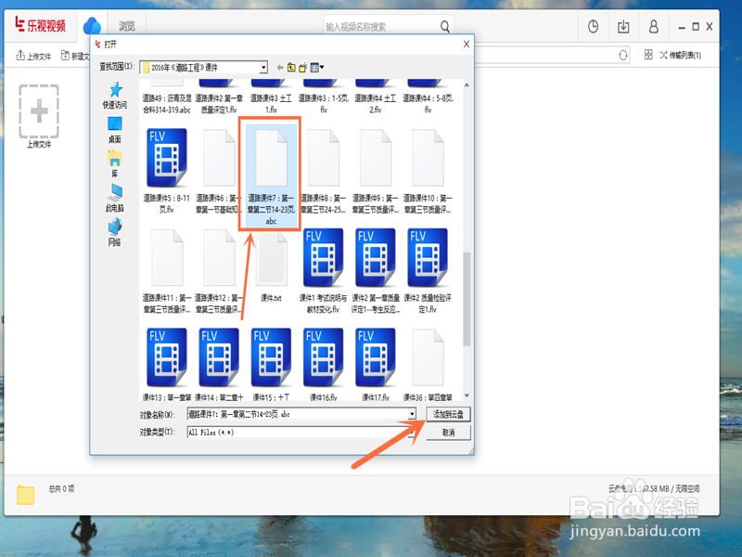
Task: Select file 课件17.flv
Action: point(376,364)
